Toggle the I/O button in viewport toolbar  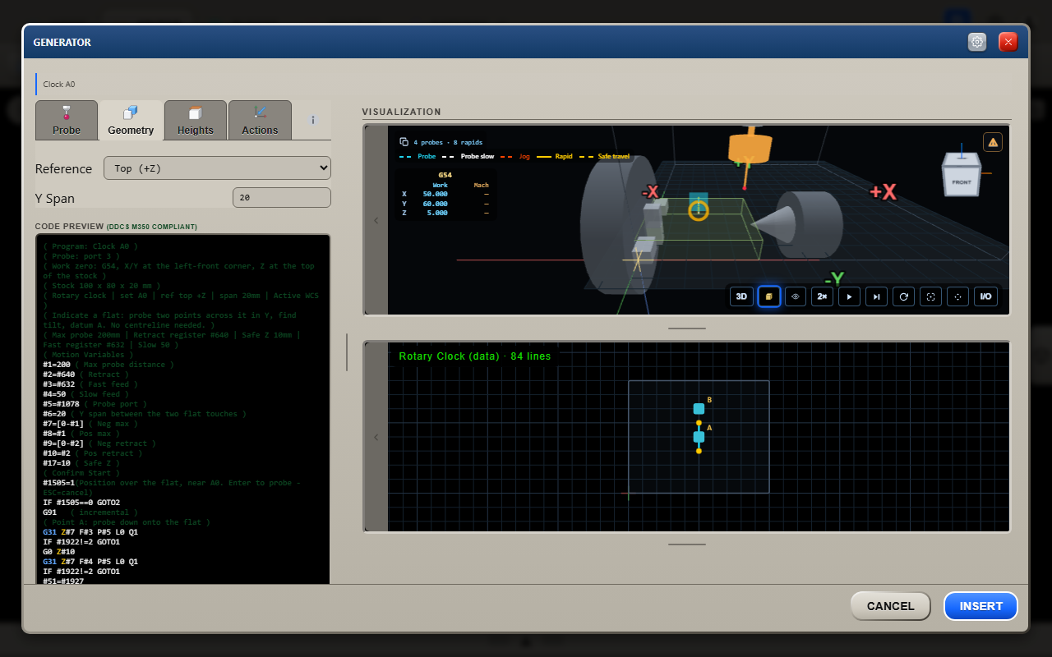[x=985, y=296]
